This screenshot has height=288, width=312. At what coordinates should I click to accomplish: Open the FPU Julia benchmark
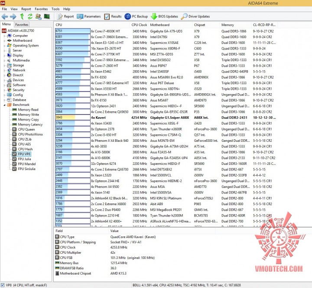point(24,159)
